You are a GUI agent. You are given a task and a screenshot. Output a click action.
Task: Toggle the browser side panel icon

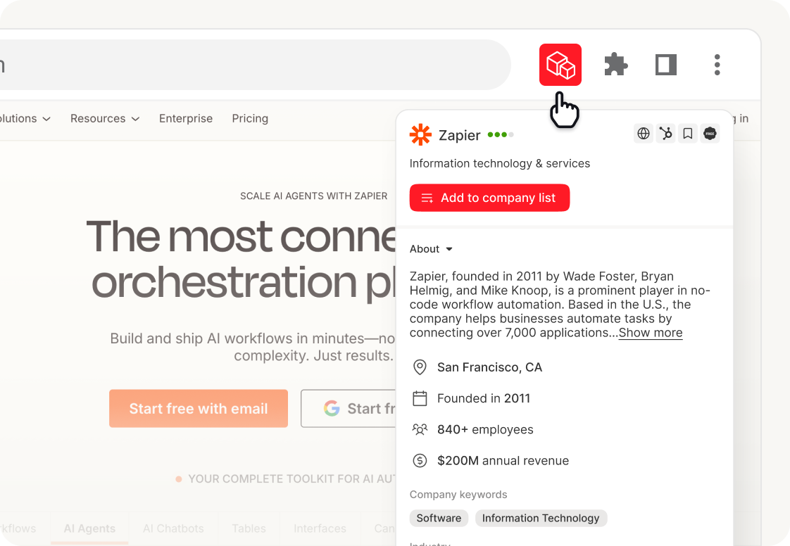pos(665,65)
